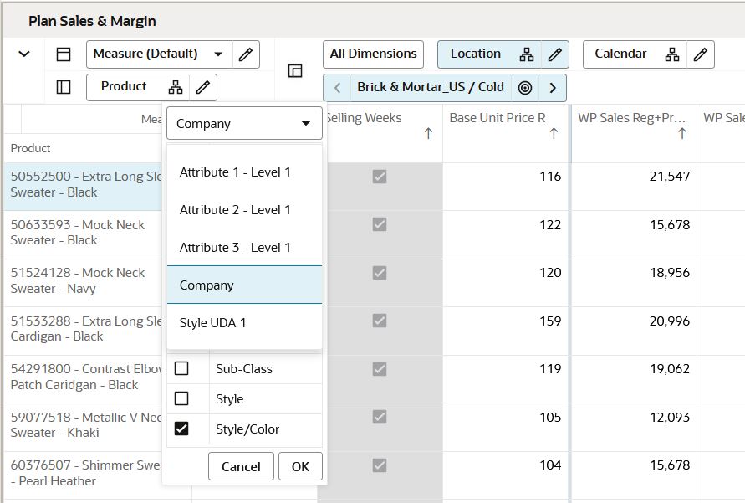Click the OK button
745x503 pixels.
coord(300,466)
